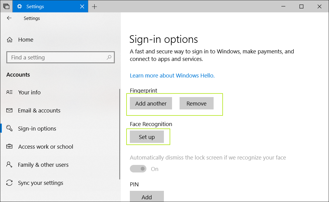This screenshot has width=329, height=202.
Task: Open a new tab with the plus button
Action: 94,6
